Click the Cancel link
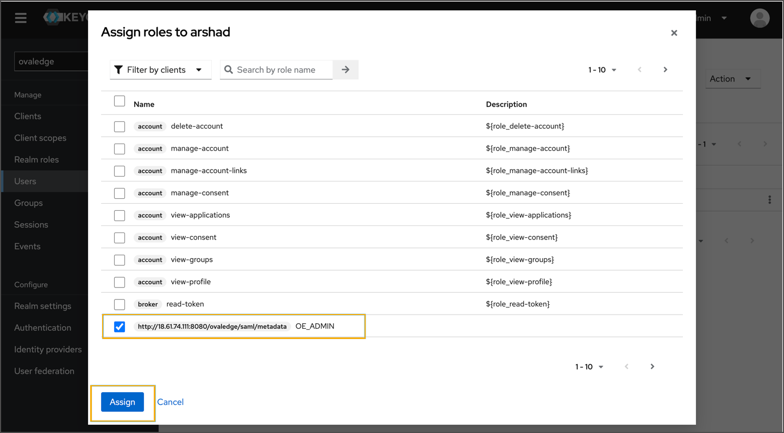This screenshot has width=784, height=433. coord(170,402)
